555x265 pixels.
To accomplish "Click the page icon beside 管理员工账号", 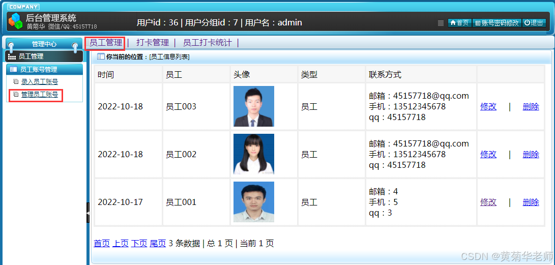I will [x=16, y=95].
